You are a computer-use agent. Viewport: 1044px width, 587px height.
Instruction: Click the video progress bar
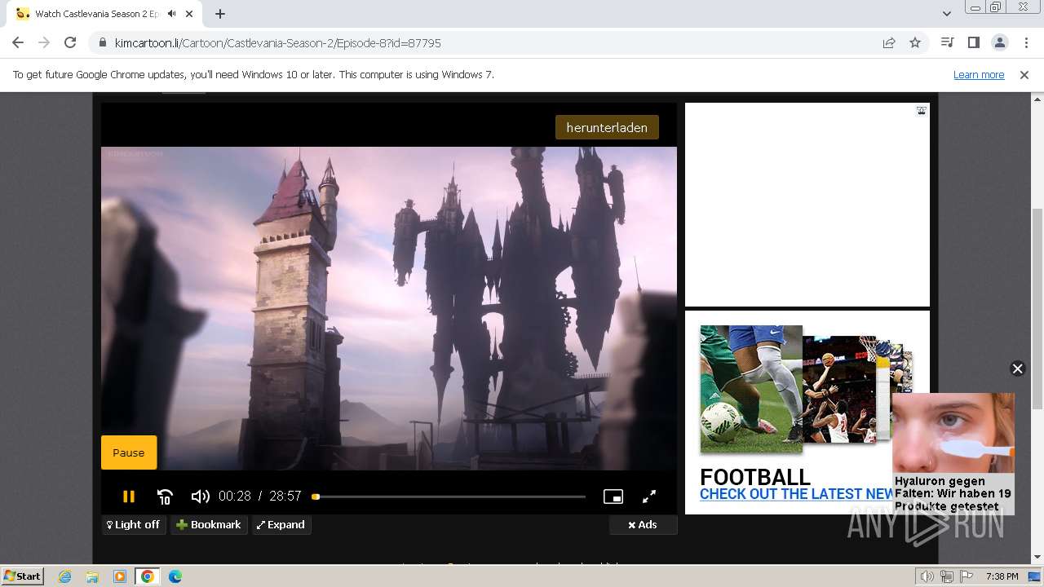pos(449,497)
